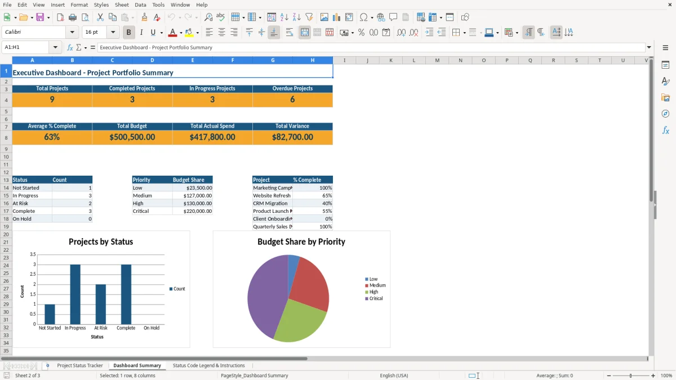Open the Calibri font name dropdown

(x=72, y=33)
